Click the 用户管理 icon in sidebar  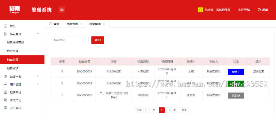5,84
